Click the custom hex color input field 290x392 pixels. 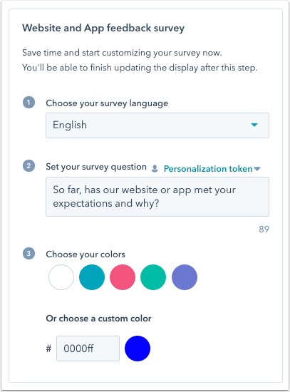click(88, 349)
